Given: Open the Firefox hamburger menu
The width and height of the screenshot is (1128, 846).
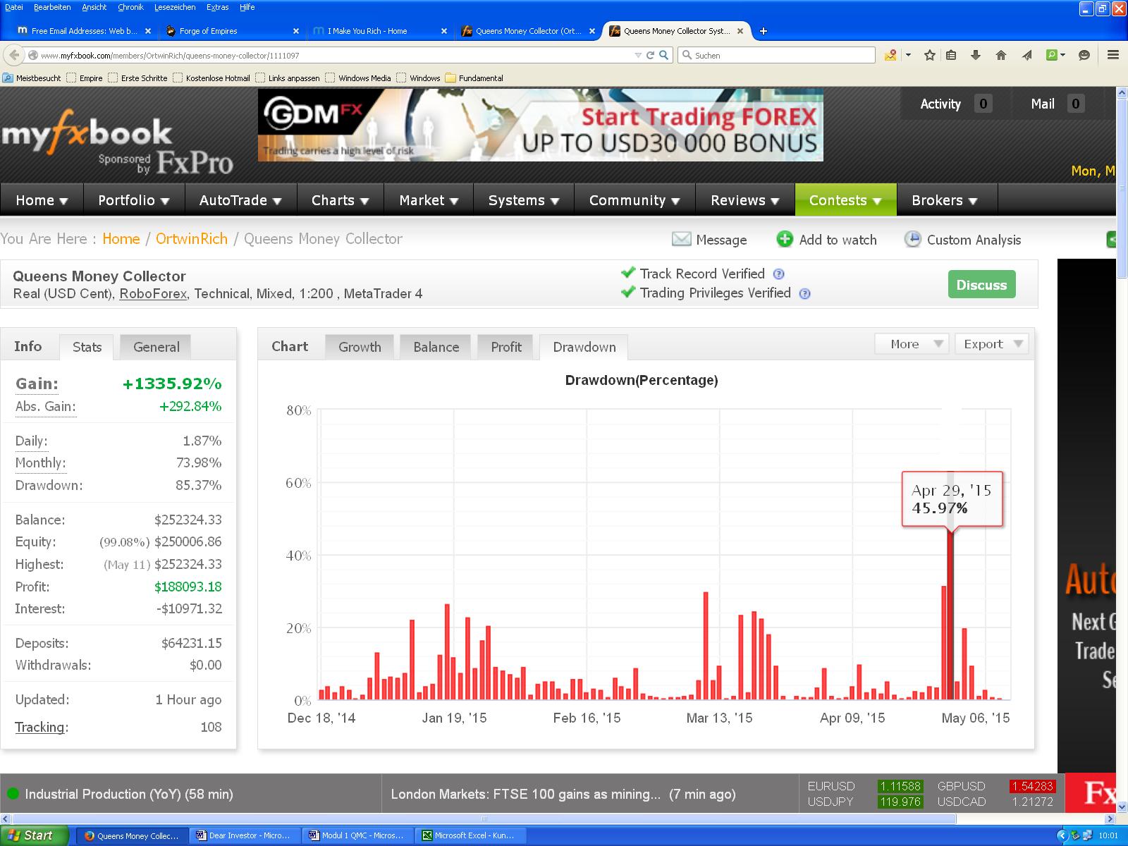Looking at the screenshot, I should click(1113, 55).
